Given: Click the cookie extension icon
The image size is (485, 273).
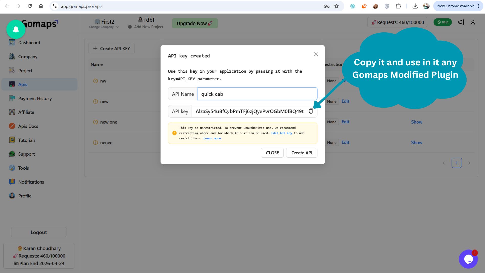Looking at the screenshot, I should pyautogui.click(x=375, y=6).
